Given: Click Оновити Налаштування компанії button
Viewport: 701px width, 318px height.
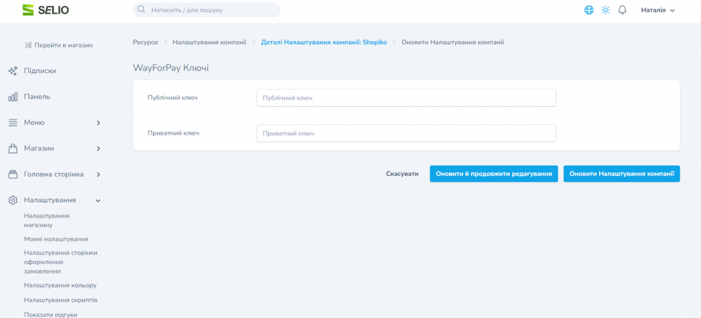Looking at the screenshot, I should [x=621, y=174].
